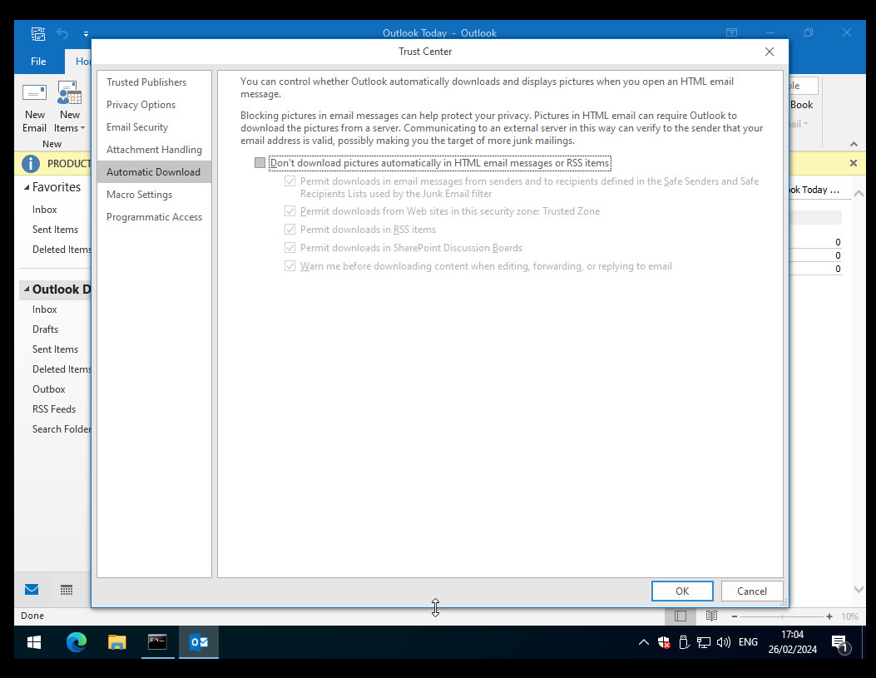
Task: Open Calendar view from navigation bar
Action: tap(66, 589)
